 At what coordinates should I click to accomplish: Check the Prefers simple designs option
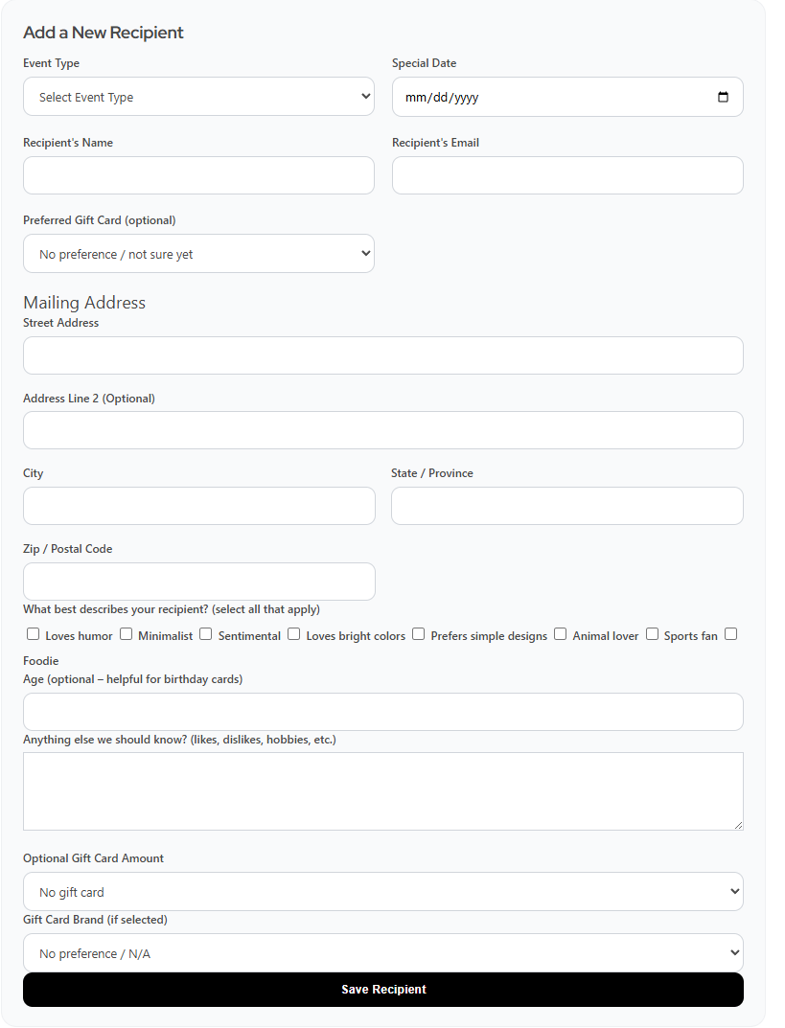[419, 634]
